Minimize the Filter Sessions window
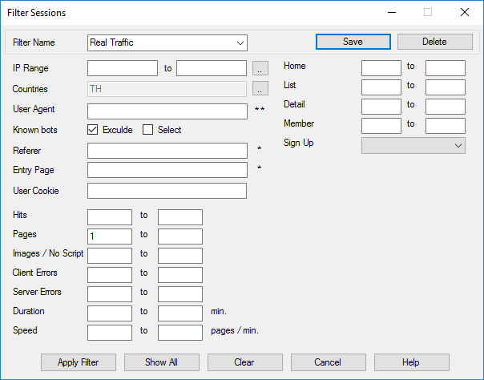 [x=392, y=12]
